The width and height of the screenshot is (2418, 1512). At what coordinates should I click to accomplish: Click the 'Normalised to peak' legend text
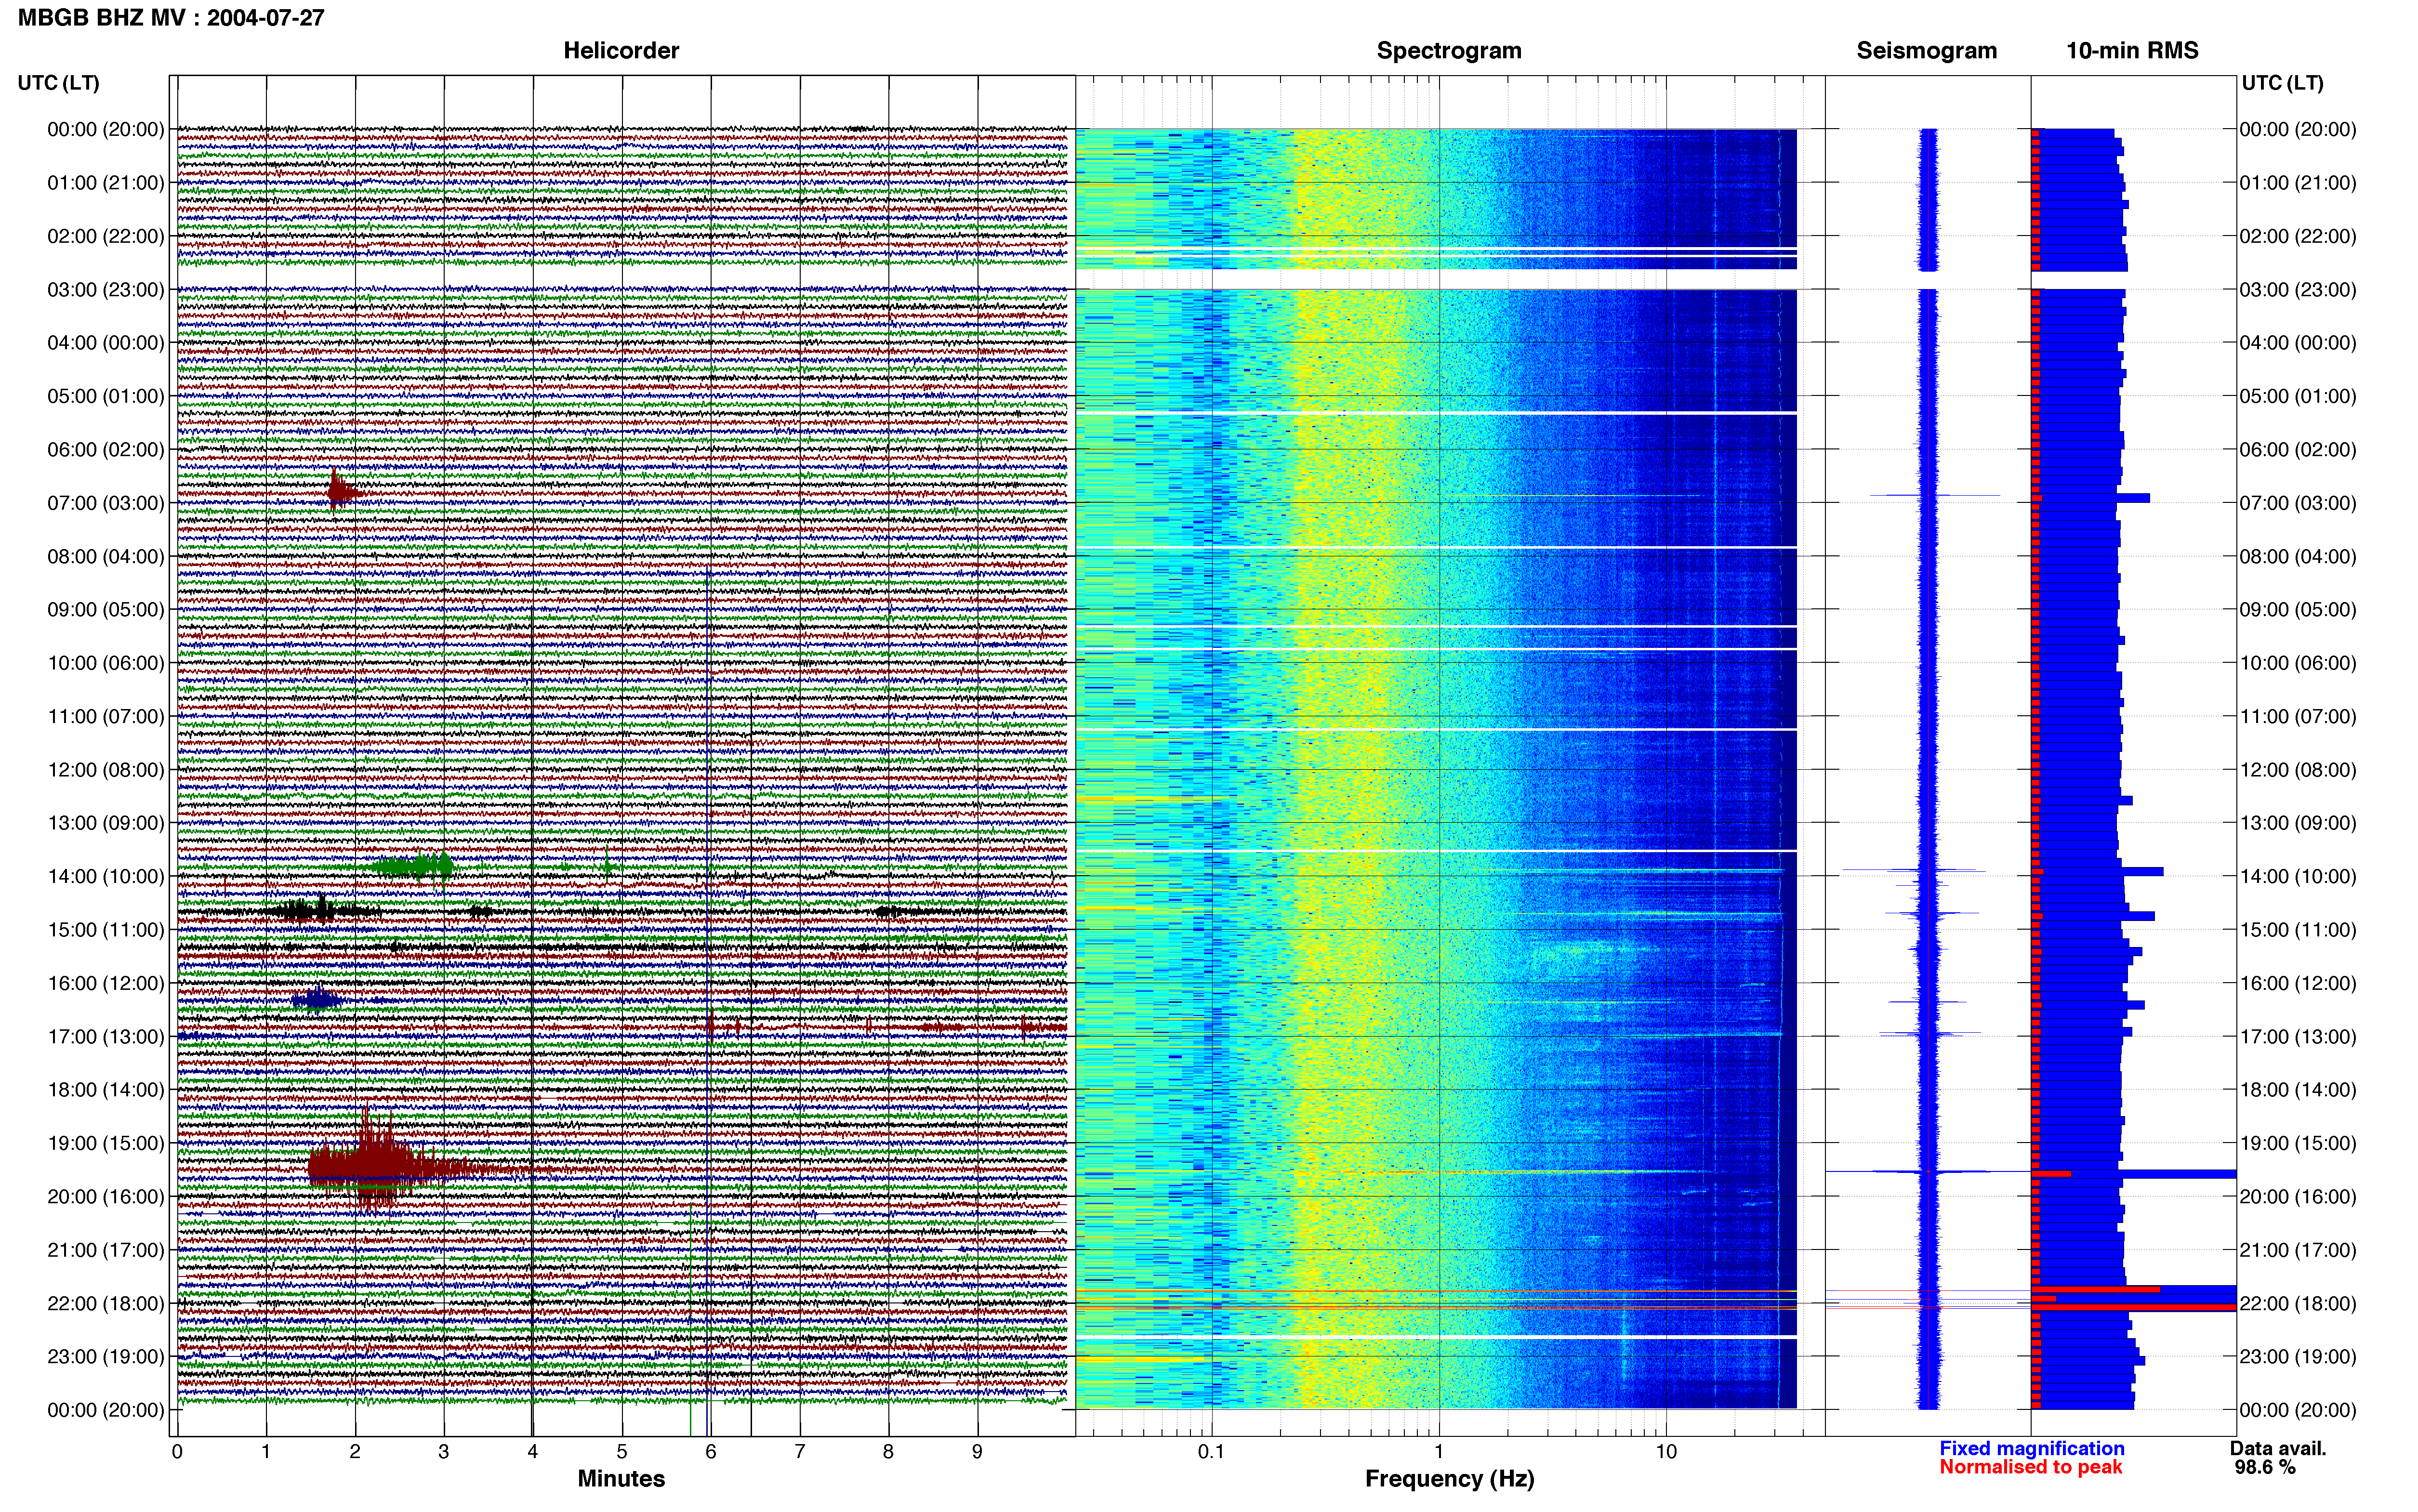2031,1467
